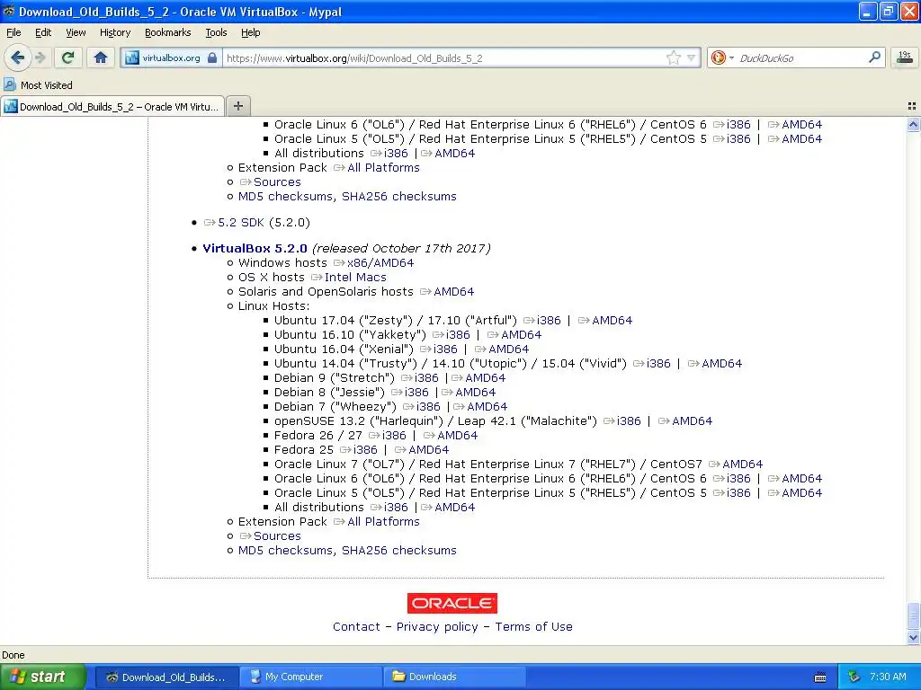The width and height of the screenshot is (921, 690).
Task: Click AMD64 link for openSUSE 13.2 Harlequin
Action: coord(692,420)
